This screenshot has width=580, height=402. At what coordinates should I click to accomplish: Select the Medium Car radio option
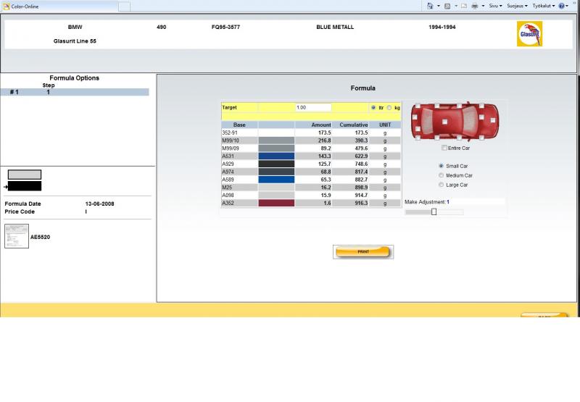[441, 175]
